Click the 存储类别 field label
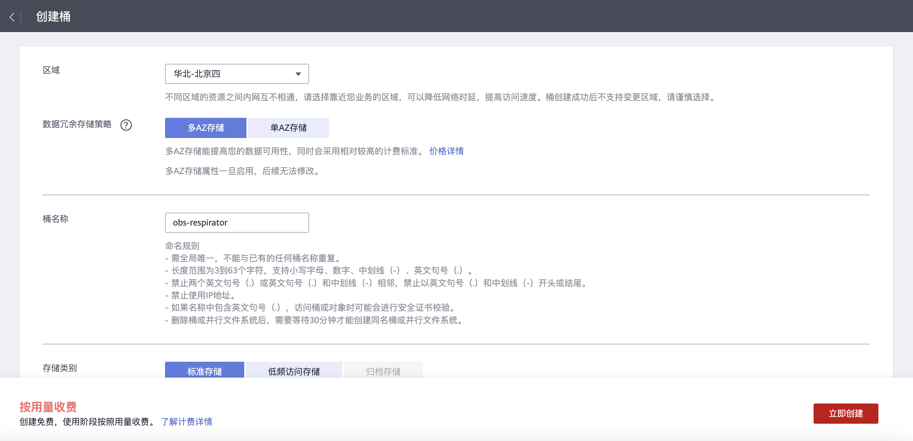Screen dimensions: 913x441 coord(59,368)
